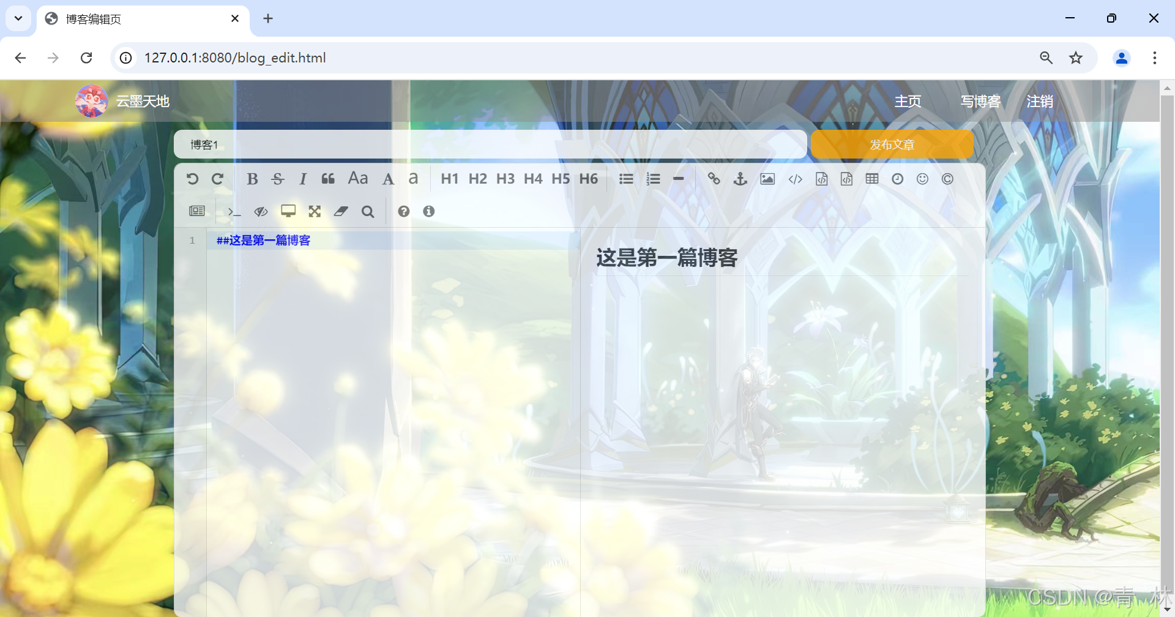This screenshot has width=1175, height=617.
Task: Open the browser profile menu
Action: click(x=1122, y=58)
